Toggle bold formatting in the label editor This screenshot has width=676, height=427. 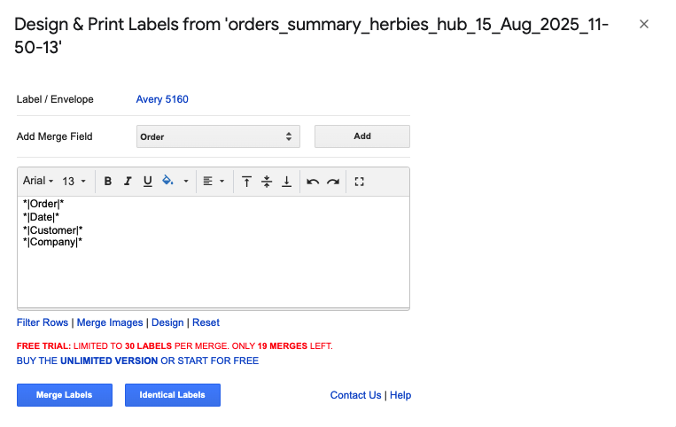pos(108,182)
